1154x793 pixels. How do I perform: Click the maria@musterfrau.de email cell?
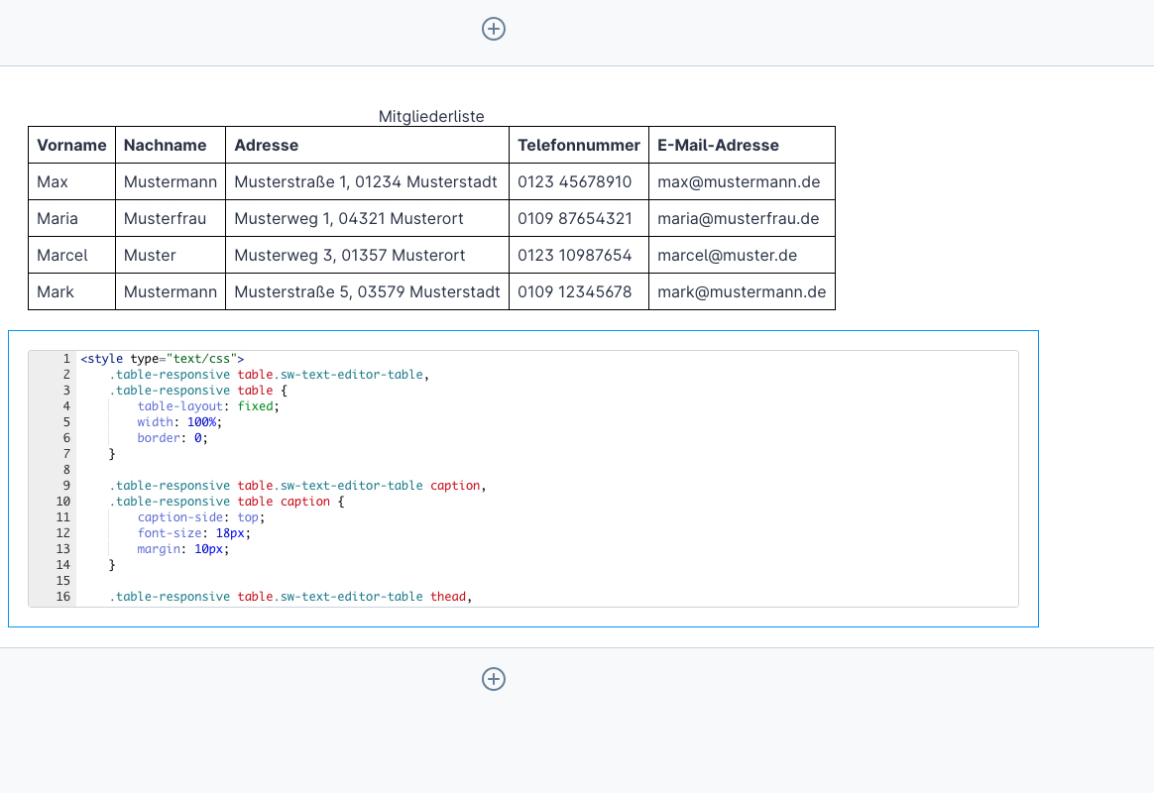(739, 218)
